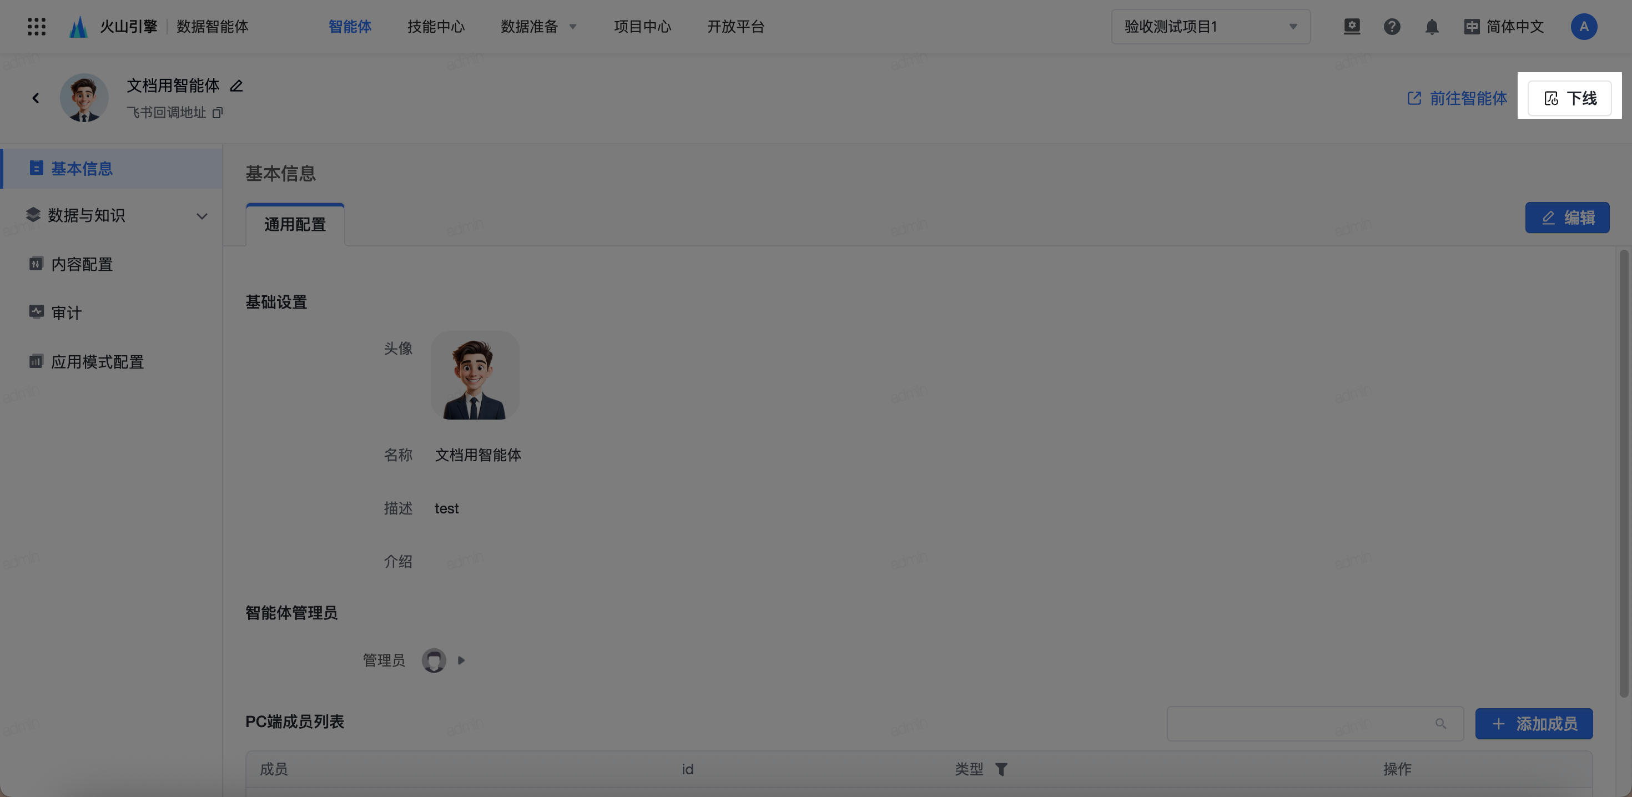Click the 数据与知识 layers icon

tap(33, 215)
